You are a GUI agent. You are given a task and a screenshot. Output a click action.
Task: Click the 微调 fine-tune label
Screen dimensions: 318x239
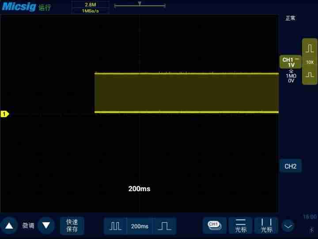click(x=28, y=226)
